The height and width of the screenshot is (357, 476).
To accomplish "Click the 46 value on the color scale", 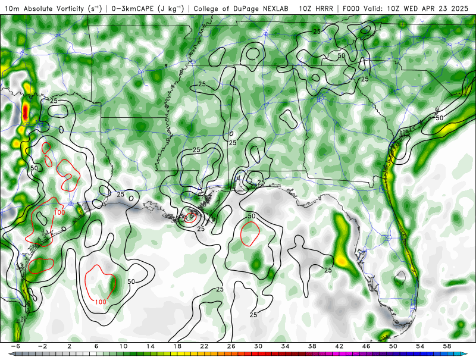I will click(x=367, y=346).
